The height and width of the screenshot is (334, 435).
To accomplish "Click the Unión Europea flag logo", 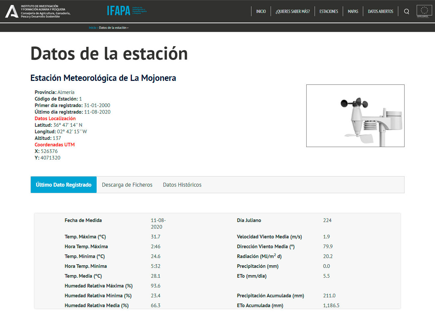I will 424,11.
